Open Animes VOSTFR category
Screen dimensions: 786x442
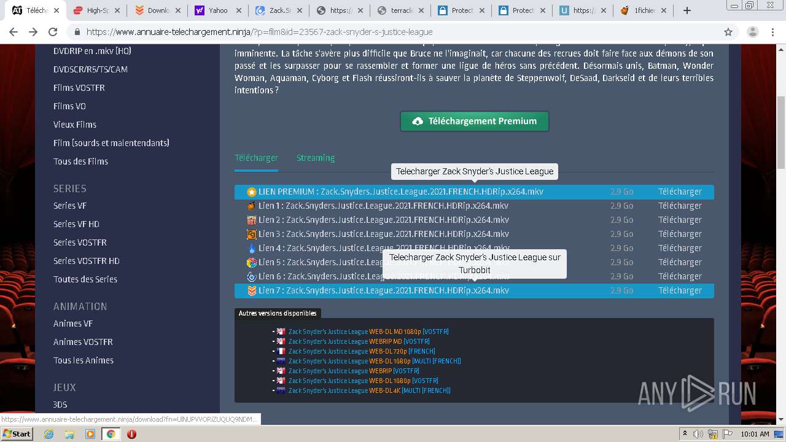pos(83,342)
